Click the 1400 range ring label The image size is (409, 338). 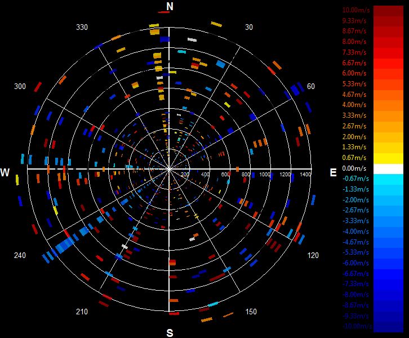[305, 174]
